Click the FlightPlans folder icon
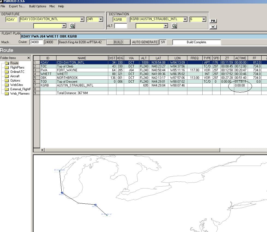The width and height of the screenshot is (267, 232). pyautogui.click(x=7, y=67)
